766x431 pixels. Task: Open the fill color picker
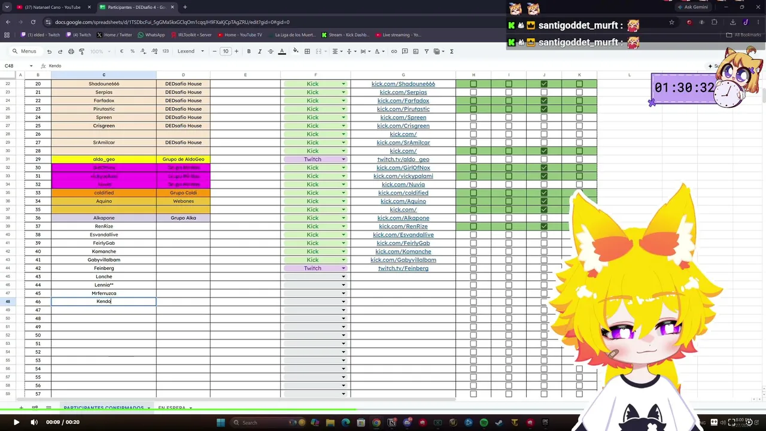tap(296, 51)
